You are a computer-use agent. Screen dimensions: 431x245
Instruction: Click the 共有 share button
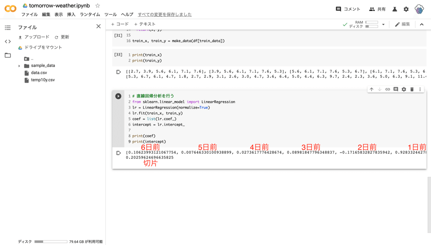click(377, 9)
